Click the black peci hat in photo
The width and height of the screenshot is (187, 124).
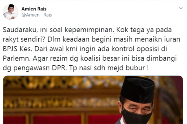[138, 89]
